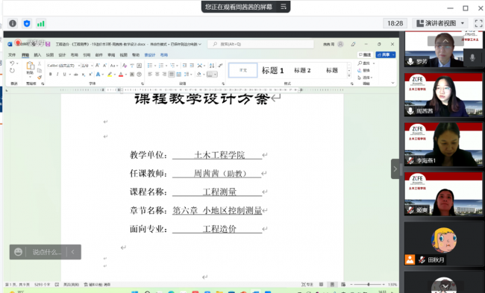The width and height of the screenshot is (485, 293).
Task: Adjust the Word zoom slider
Action: click(369, 284)
